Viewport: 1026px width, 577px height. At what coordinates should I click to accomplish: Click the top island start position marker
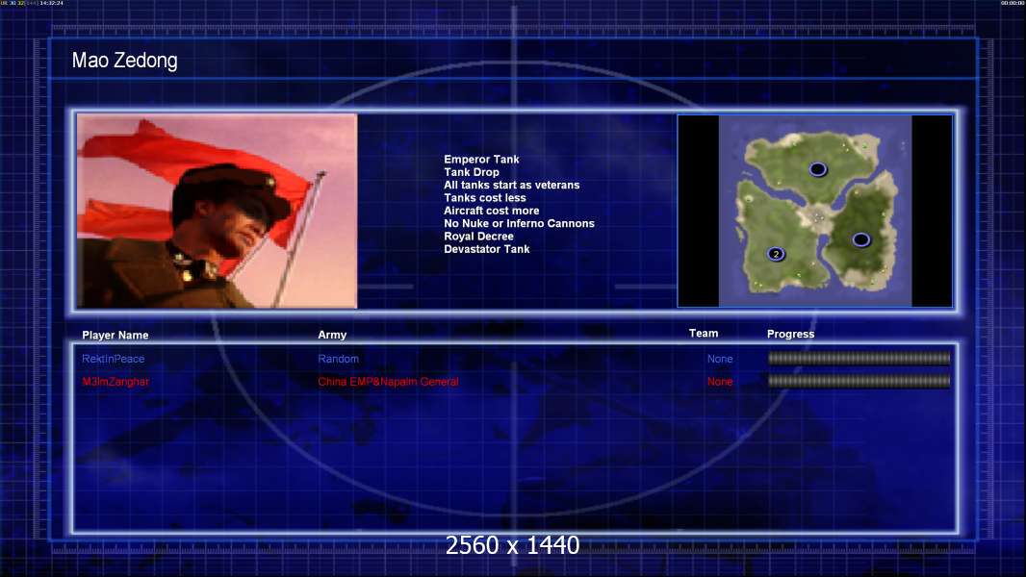817,170
